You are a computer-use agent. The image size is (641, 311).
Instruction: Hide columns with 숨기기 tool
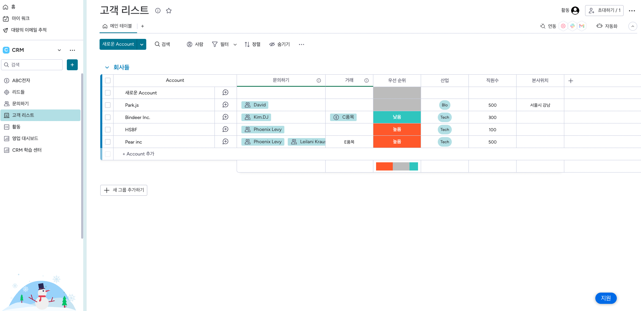(280, 44)
